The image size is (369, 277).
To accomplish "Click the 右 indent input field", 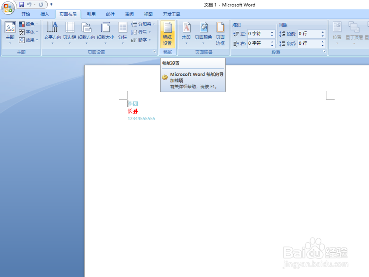I will click(258, 43).
